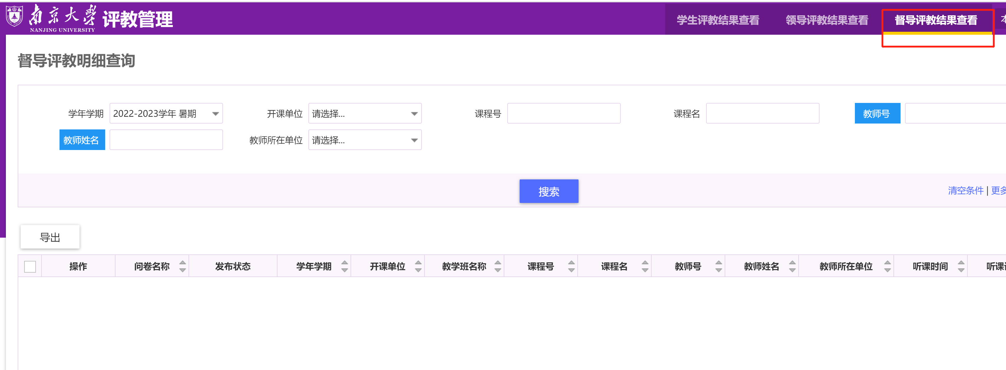The width and height of the screenshot is (1006, 370).
Task: Sort table by 教师姓名 column arrows
Action: [x=792, y=266]
